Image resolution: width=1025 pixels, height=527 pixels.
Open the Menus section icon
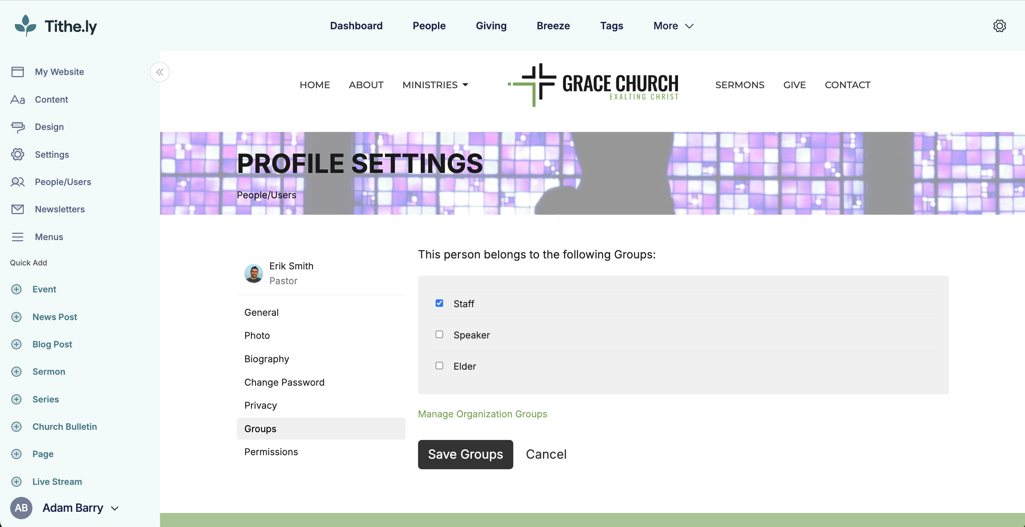(x=18, y=237)
